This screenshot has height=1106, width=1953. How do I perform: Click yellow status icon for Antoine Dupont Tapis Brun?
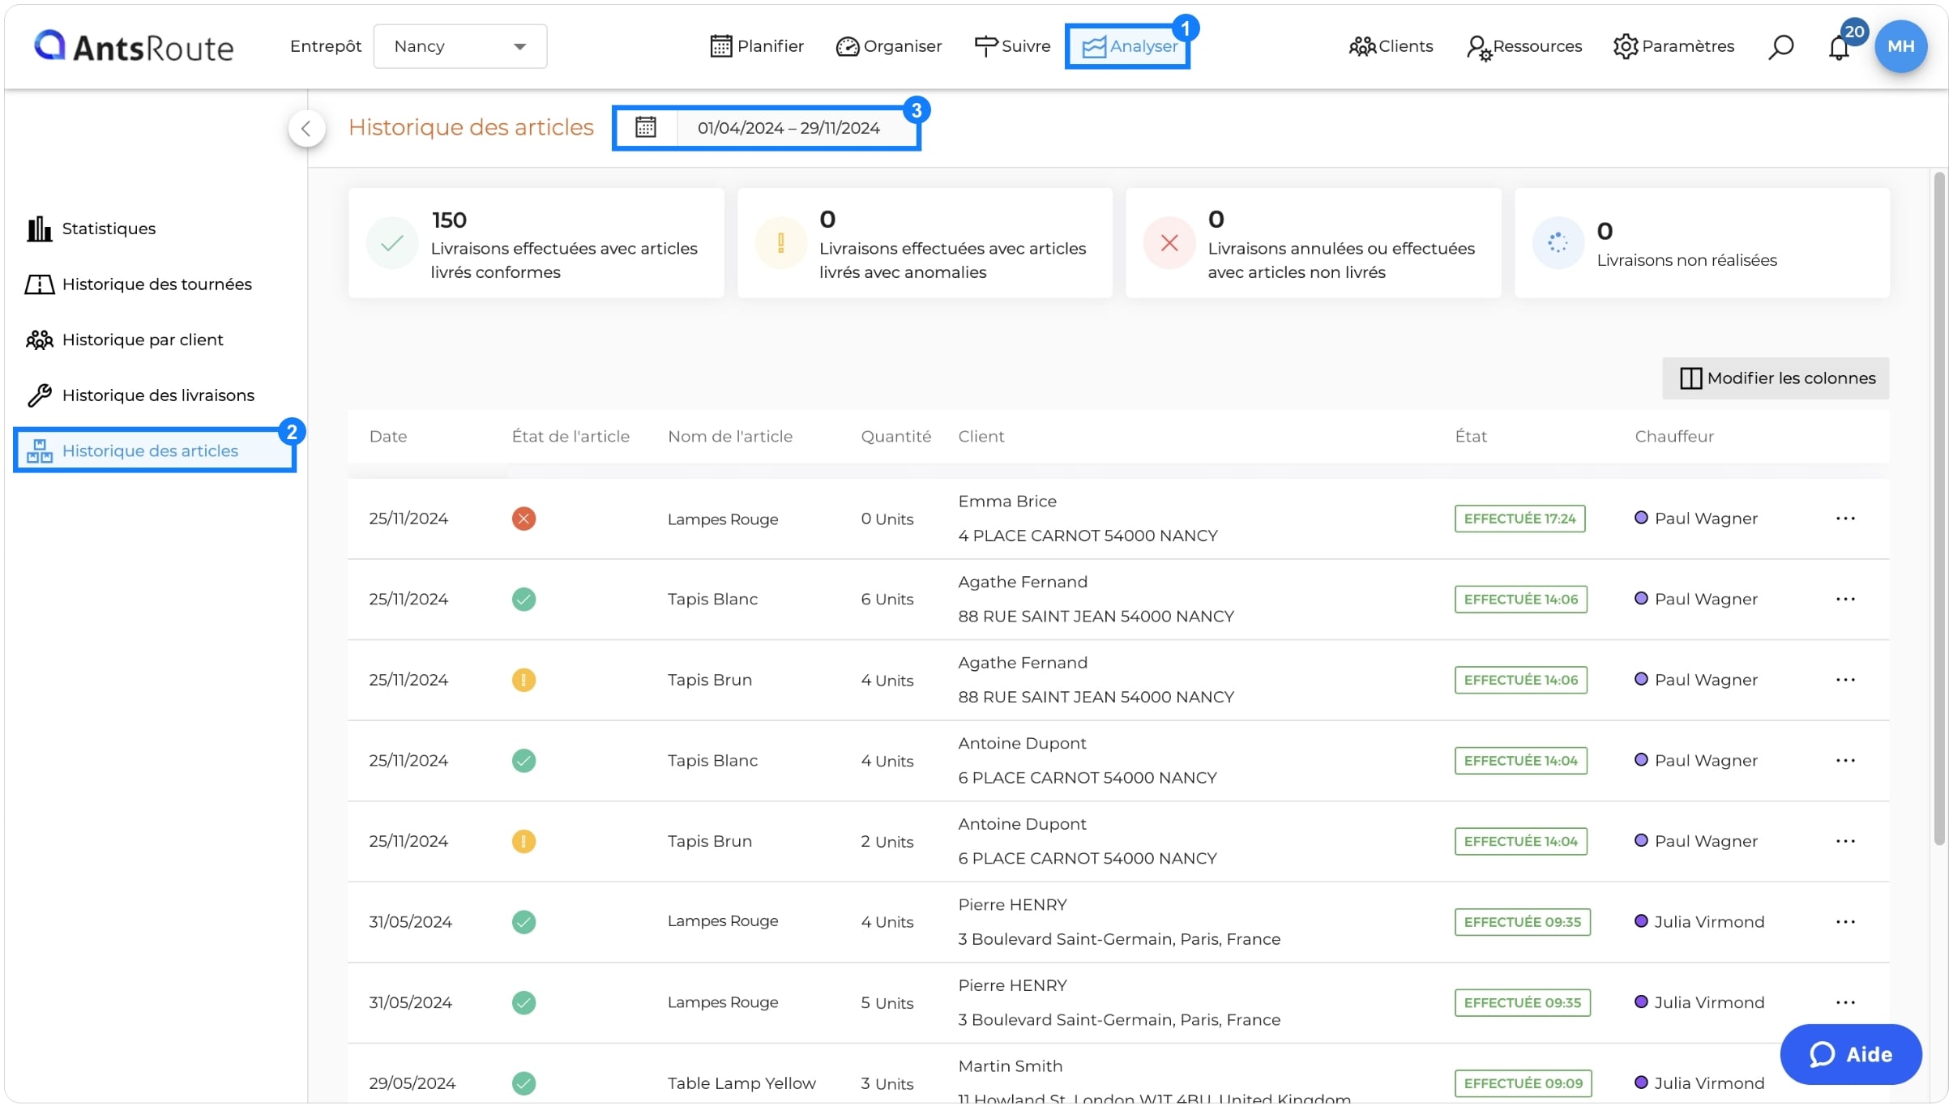pos(524,841)
